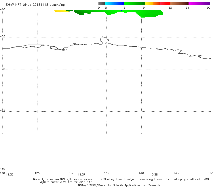
Task: Click the longitude label "130"
Action: pyautogui.click(x=72, y=173)
